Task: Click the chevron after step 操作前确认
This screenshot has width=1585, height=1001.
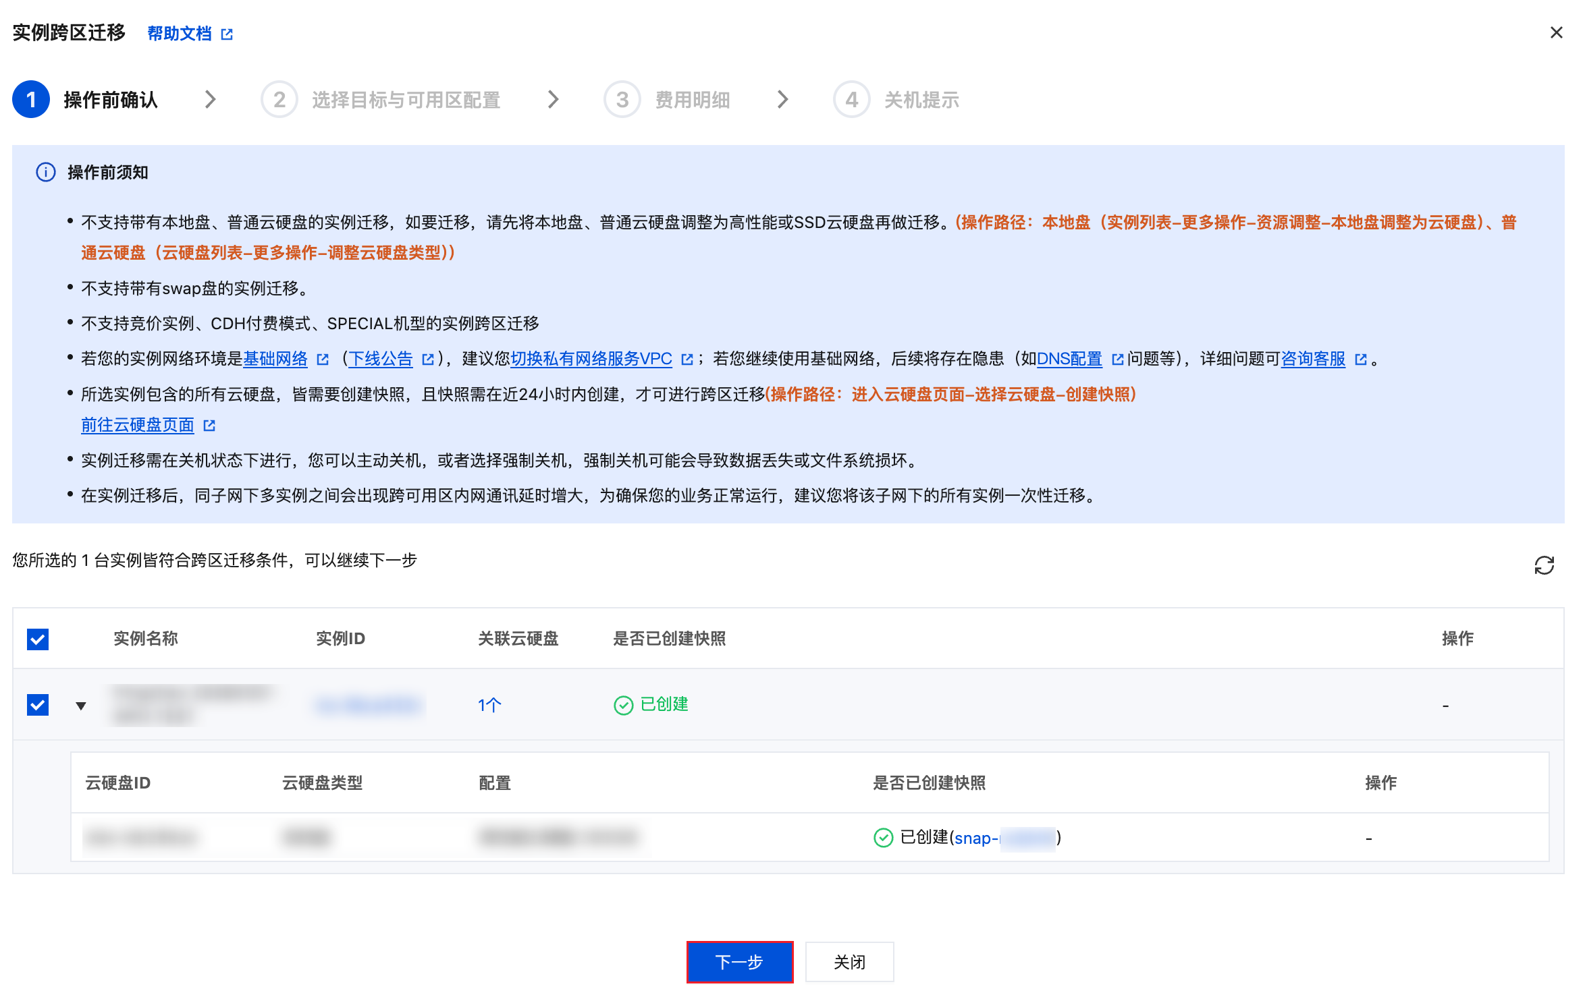Action: coord(211,100)
